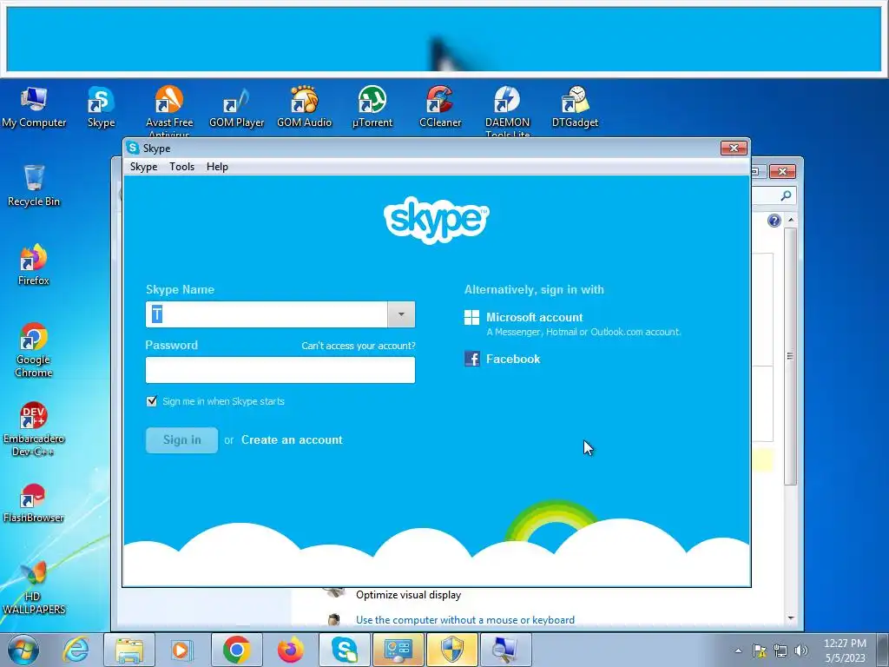Show hidden system tray icons
The width and height of the screenshot is (889, 667).
pos(738,650)
